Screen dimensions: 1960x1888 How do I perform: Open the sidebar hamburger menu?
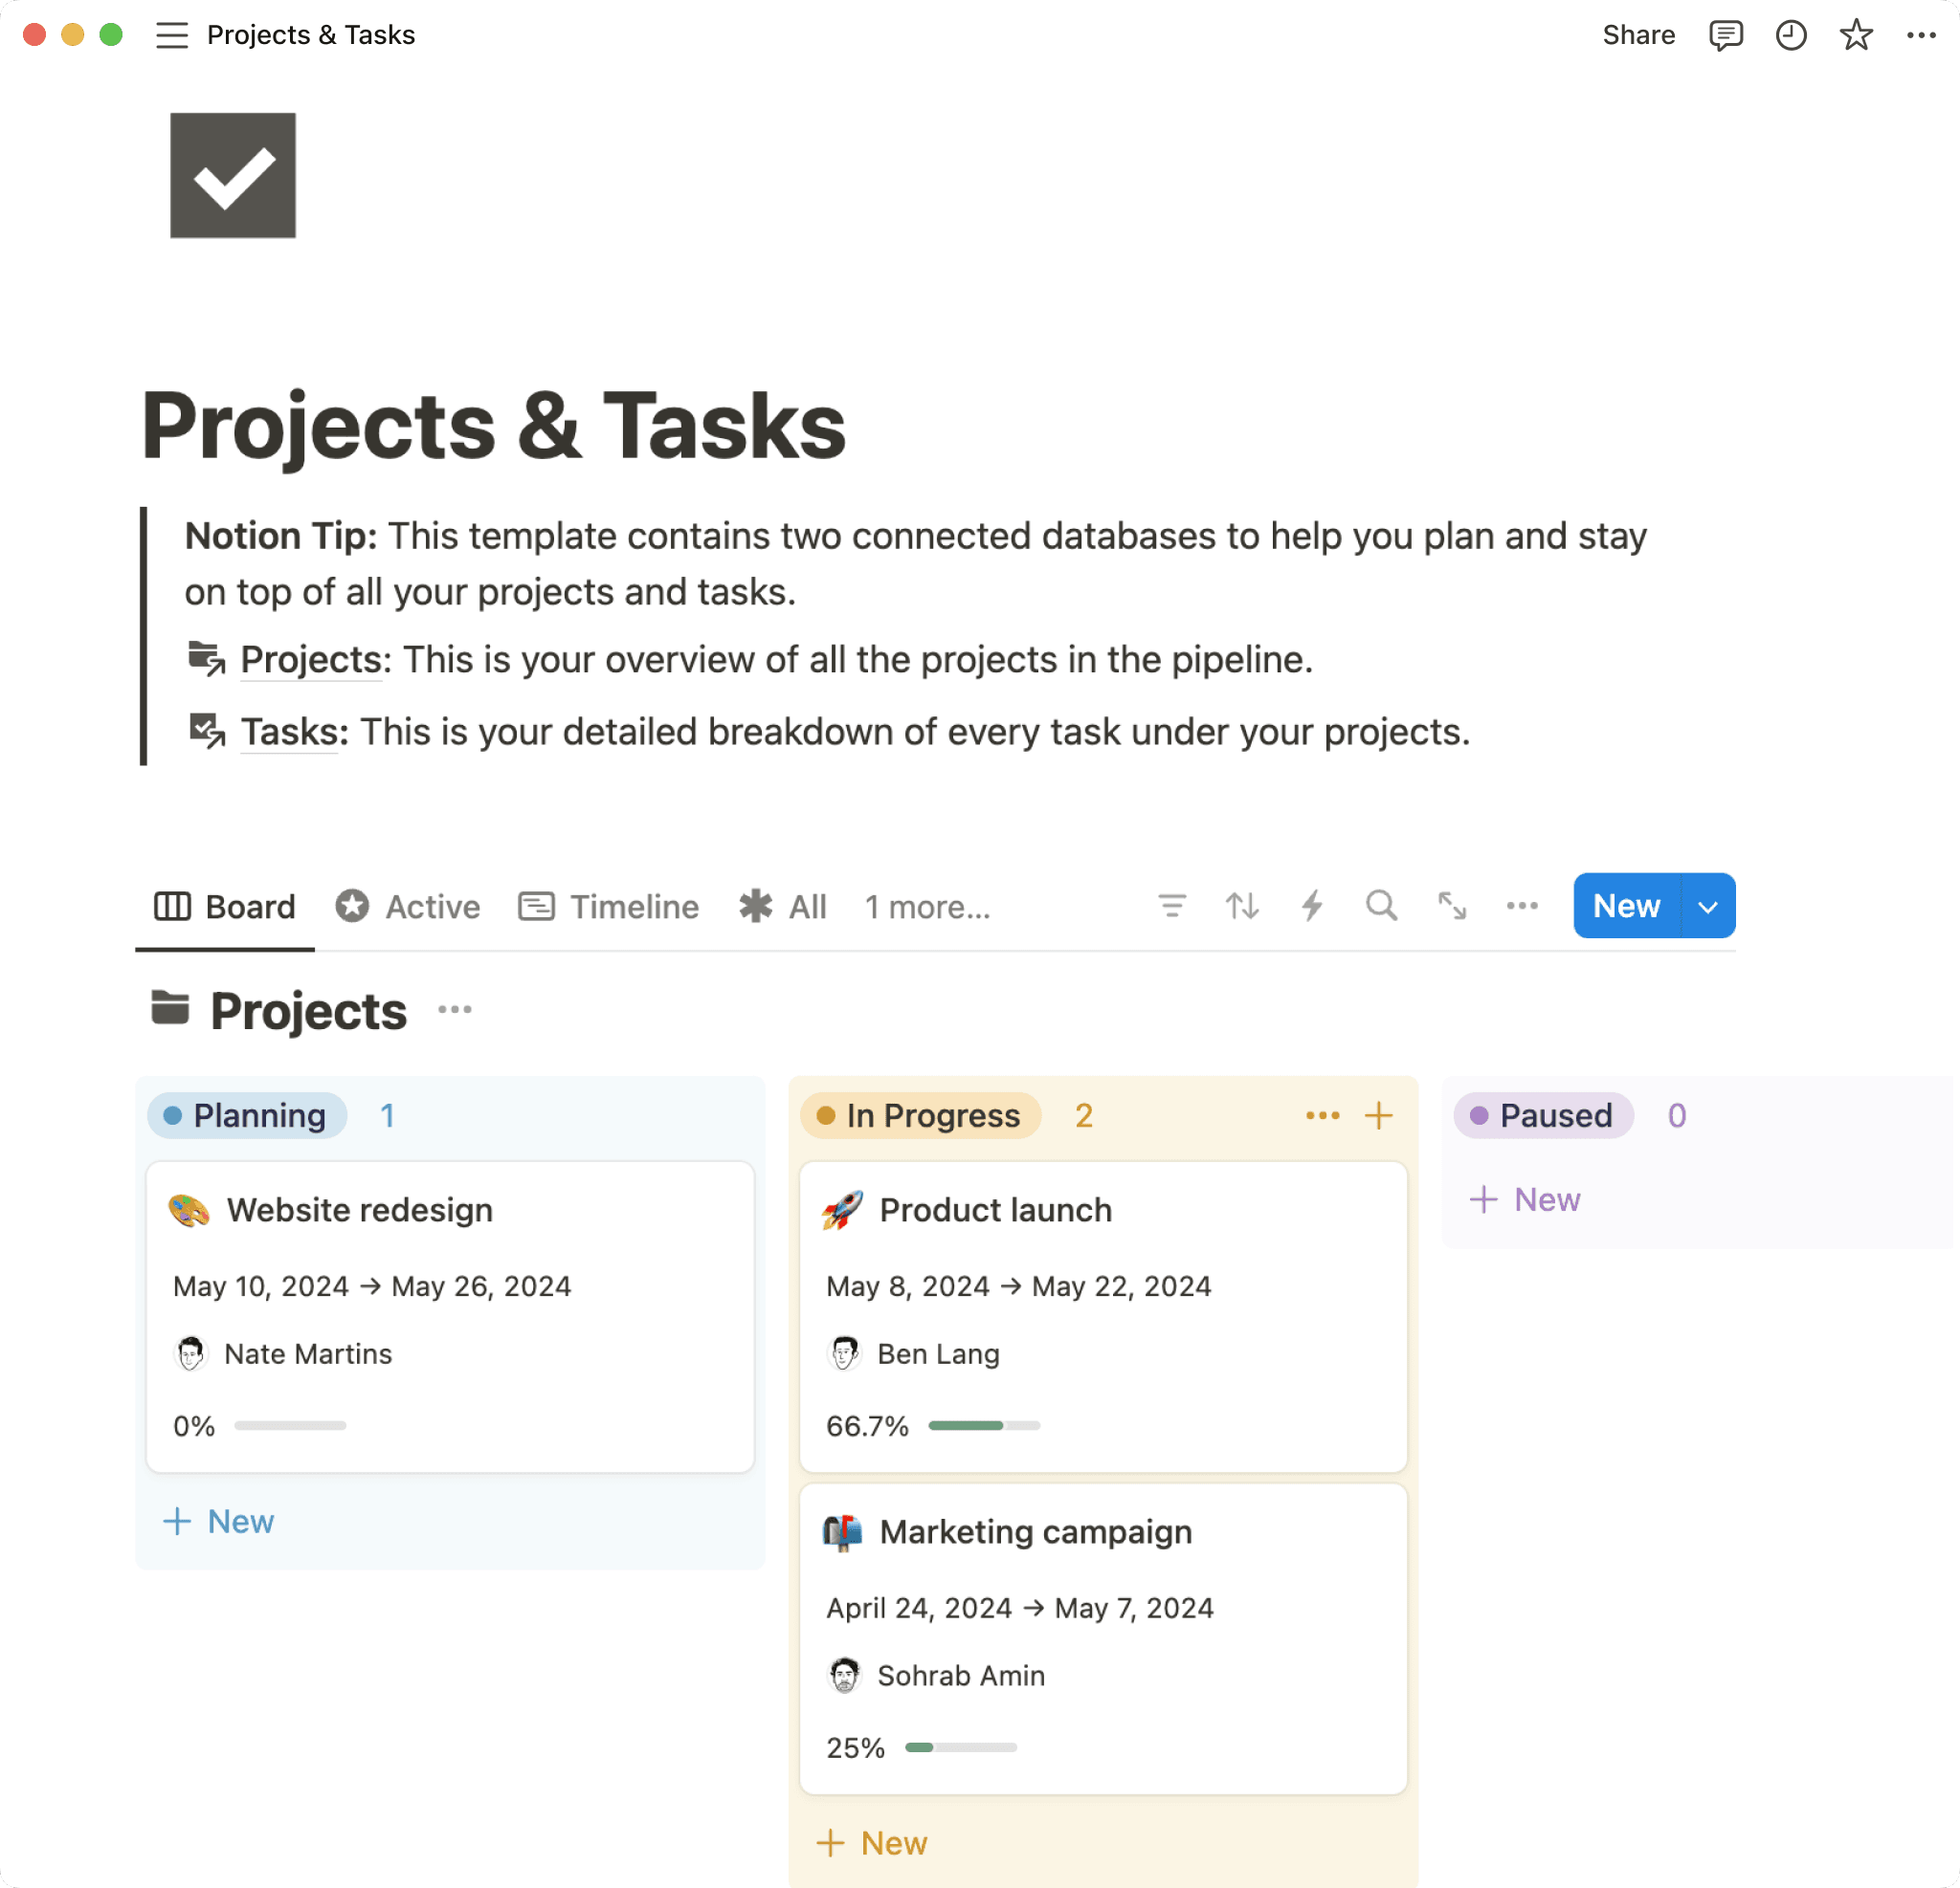tap(171, 35)
